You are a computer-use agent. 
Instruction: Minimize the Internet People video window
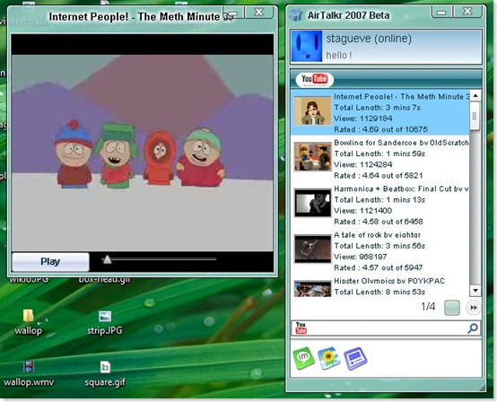click(233, 12)
